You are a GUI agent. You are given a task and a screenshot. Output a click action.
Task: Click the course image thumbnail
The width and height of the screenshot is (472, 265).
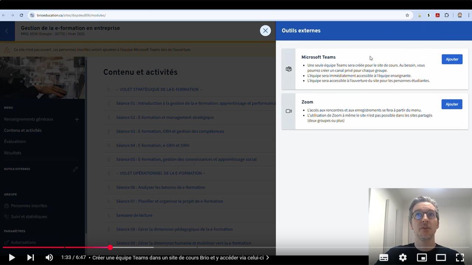[42, 78]
